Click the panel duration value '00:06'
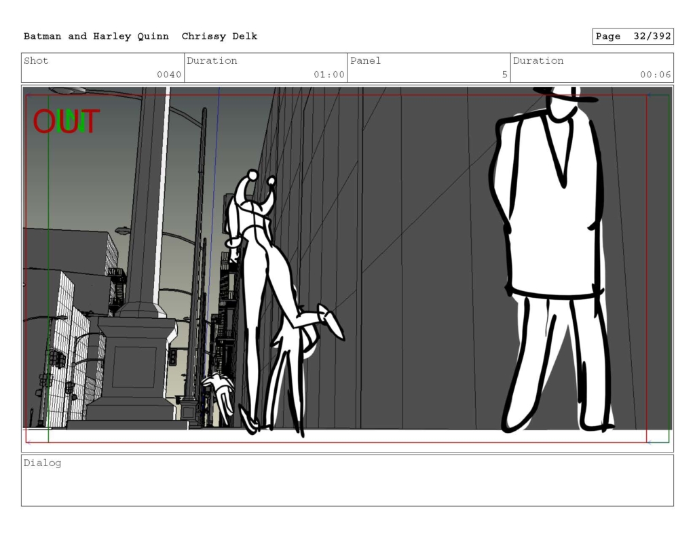 point(655,75)
